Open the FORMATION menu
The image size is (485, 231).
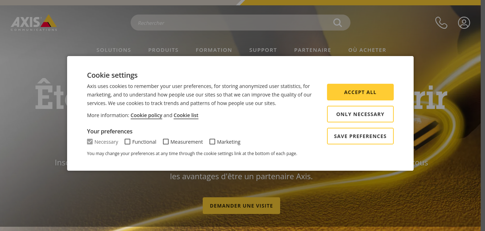(214, 50)
